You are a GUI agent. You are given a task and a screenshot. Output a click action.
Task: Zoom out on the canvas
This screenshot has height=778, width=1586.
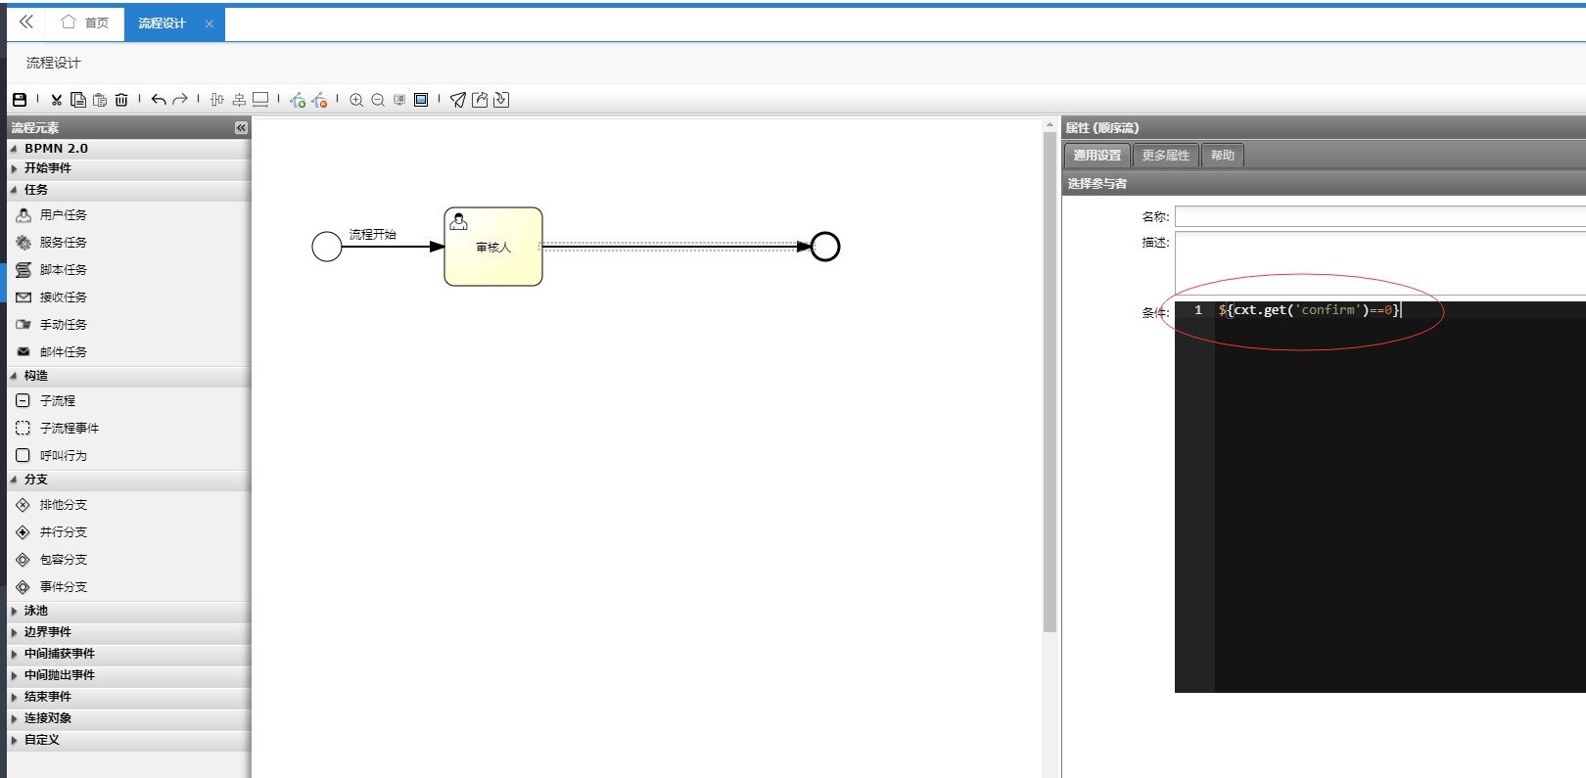(378, 100)
